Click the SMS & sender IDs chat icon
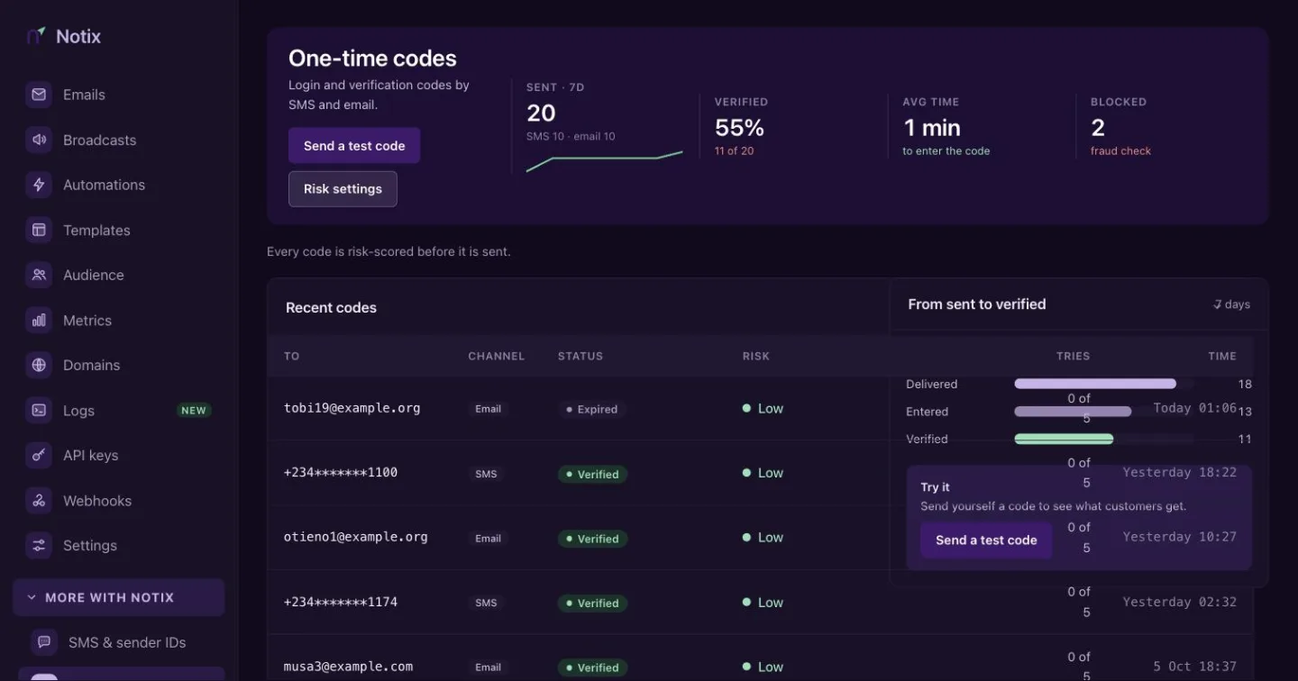 point(44,642)
